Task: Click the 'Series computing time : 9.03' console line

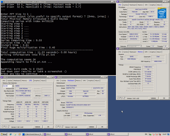Action: pyautogui.click(x=21, y=40)
